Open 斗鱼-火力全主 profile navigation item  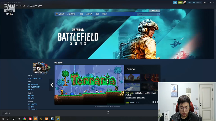point(35,6)
